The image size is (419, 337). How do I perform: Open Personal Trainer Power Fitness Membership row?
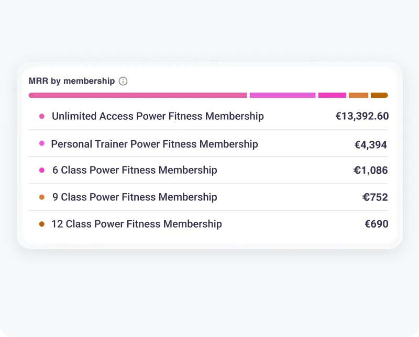click(x=155, y=144)
